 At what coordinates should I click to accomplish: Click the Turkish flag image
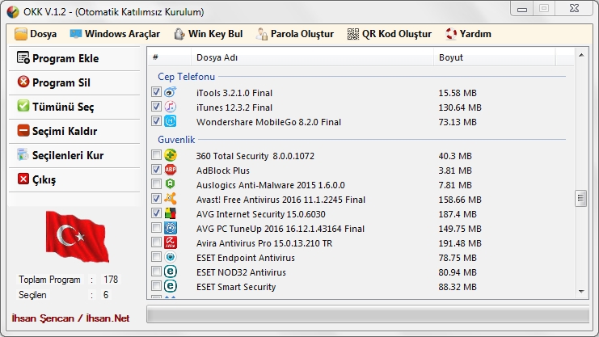[77, 236]
